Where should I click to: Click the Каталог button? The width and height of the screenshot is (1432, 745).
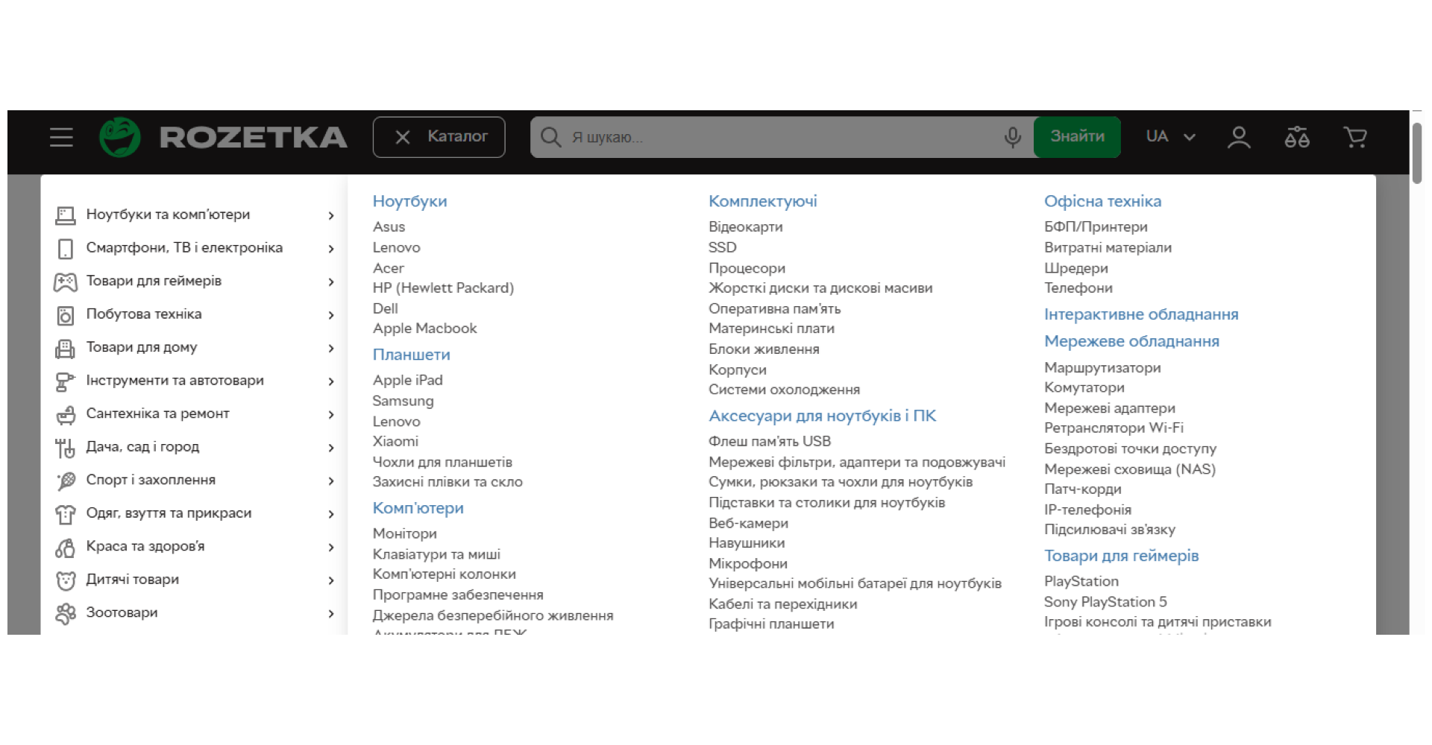click(x=439, y=137)
